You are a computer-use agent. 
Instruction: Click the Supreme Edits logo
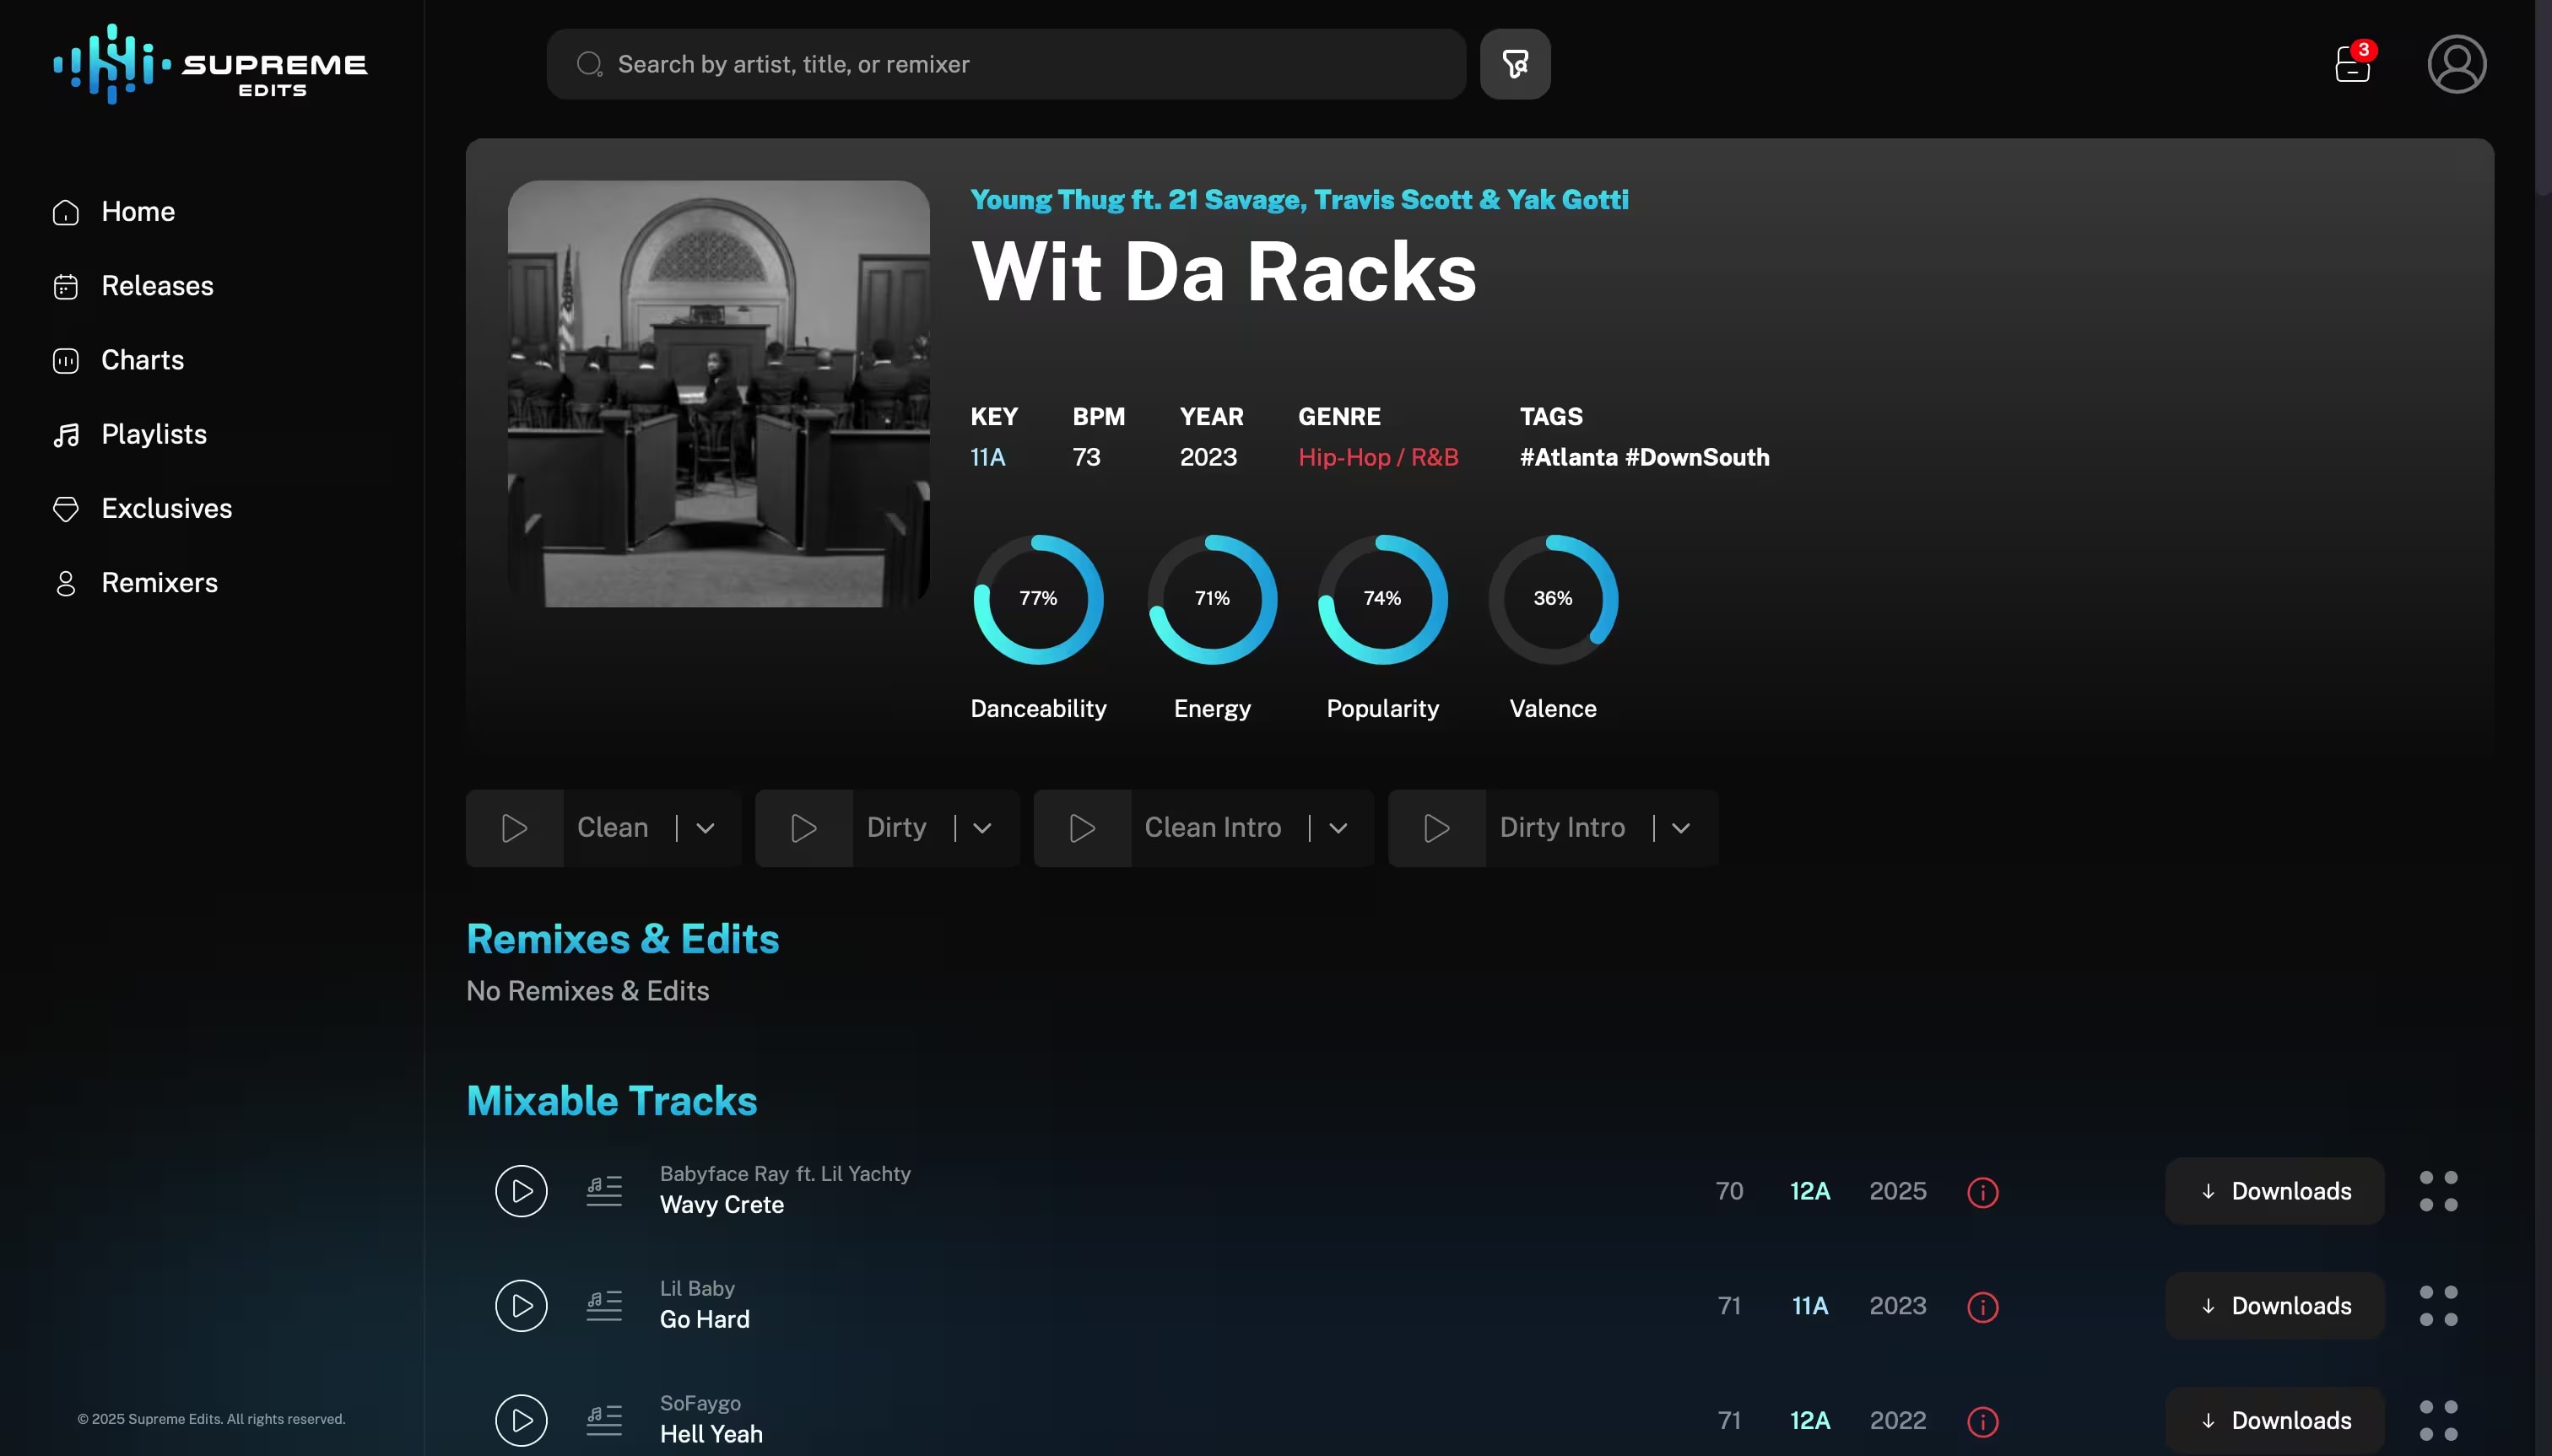[x=209, y=63]
